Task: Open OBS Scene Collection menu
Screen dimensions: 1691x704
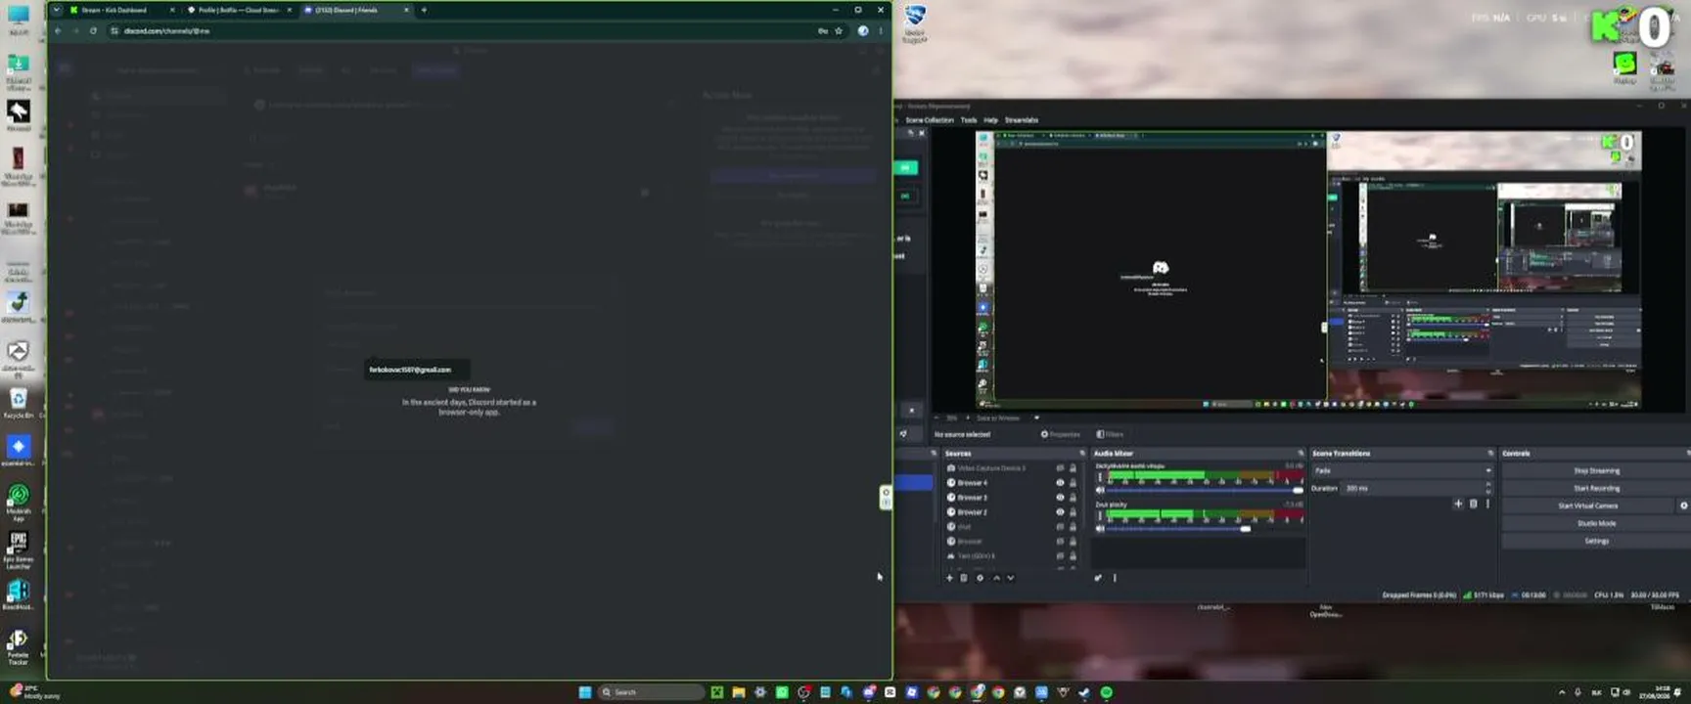Action: 929,120
